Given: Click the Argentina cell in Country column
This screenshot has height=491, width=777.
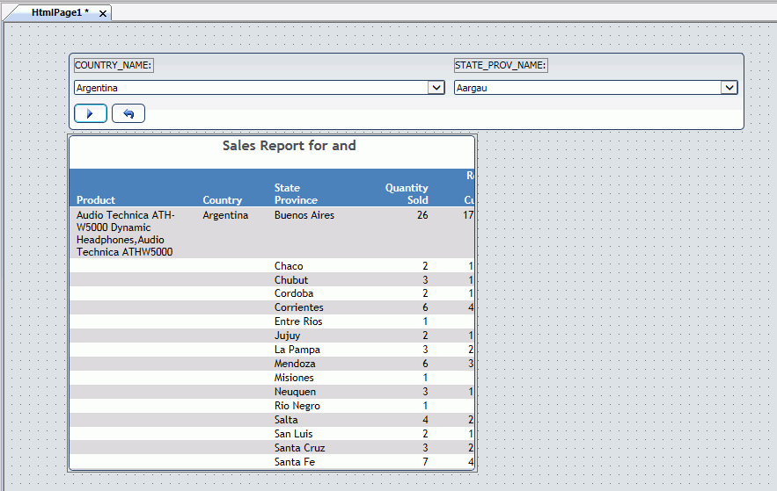Looking at the screenshot, I should [225, 215].
